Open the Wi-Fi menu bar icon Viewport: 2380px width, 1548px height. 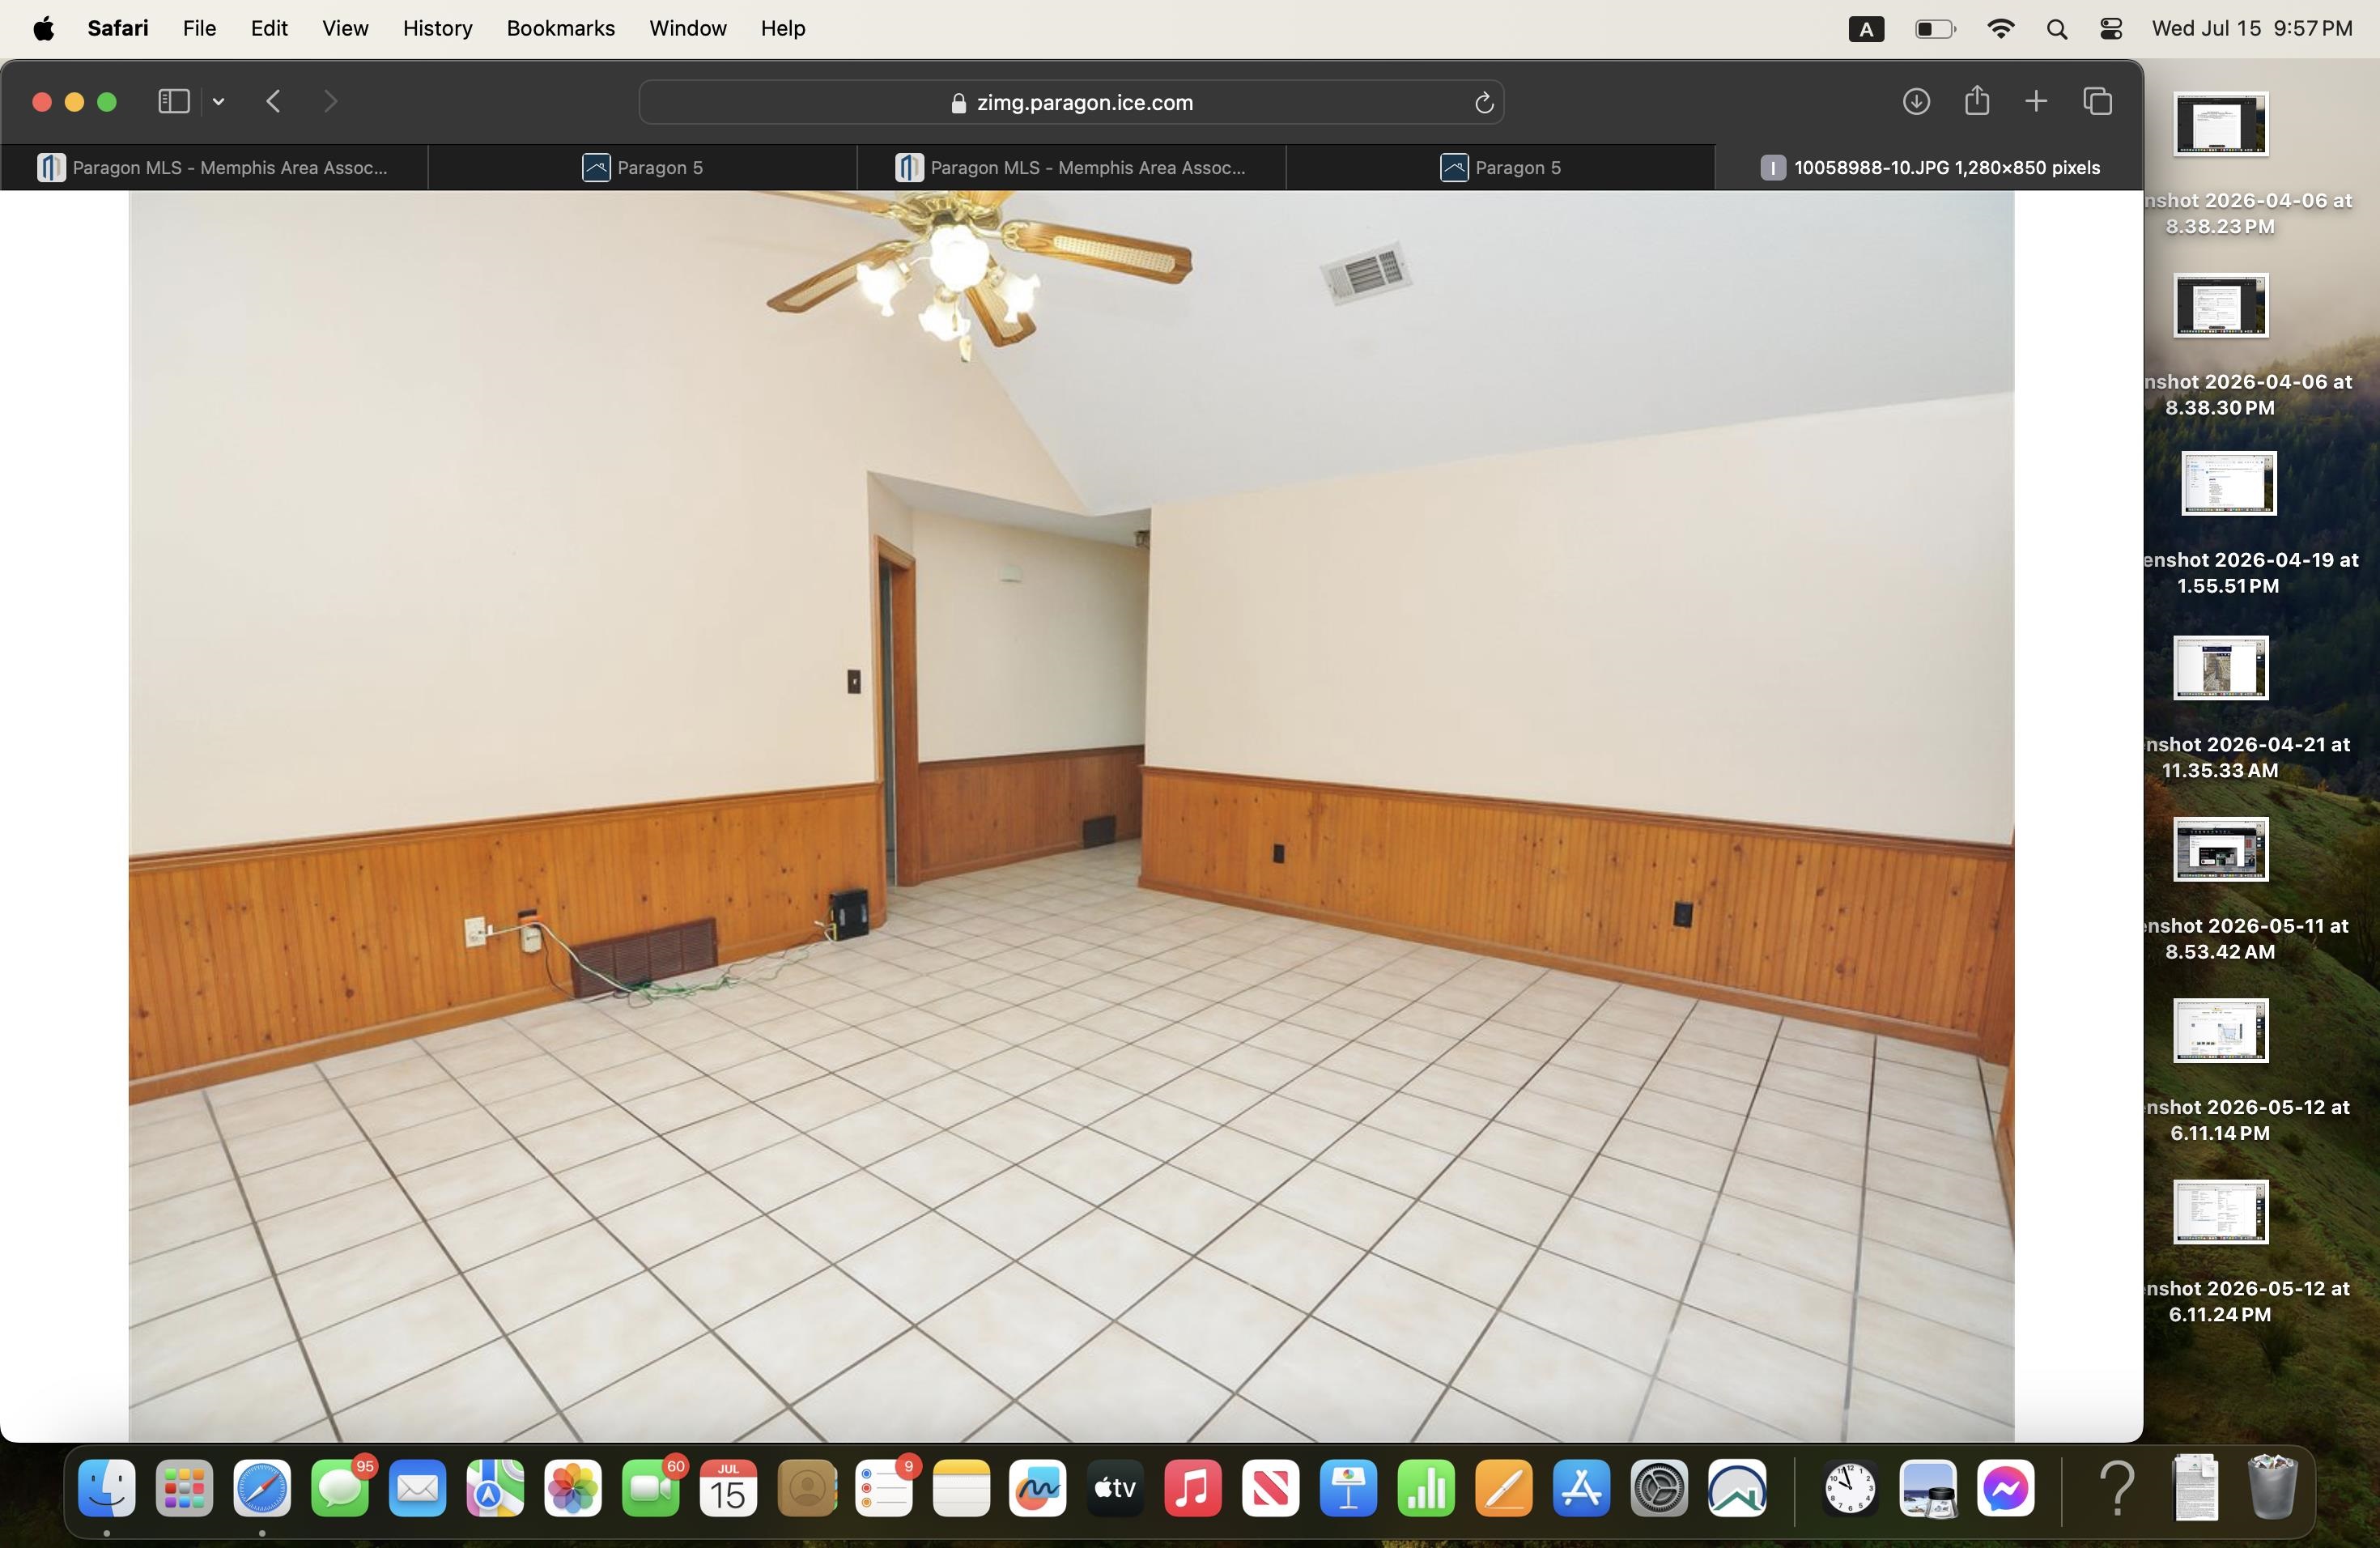coord(2000,29)
